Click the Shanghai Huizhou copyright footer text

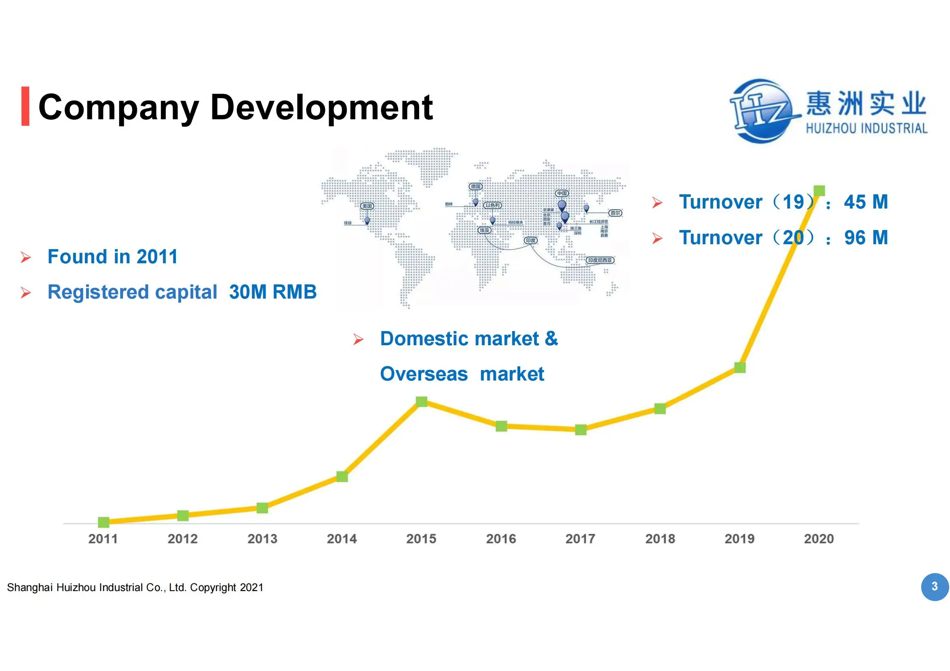click(x=135, y=587)
